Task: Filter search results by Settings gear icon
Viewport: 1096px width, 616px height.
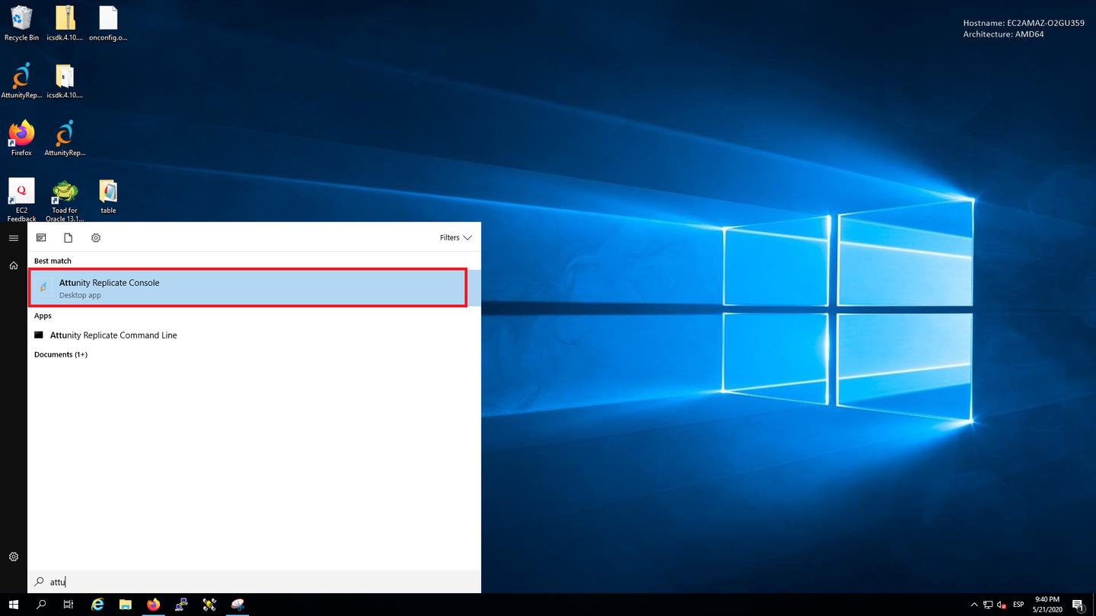Action: [x=96, y=238]
